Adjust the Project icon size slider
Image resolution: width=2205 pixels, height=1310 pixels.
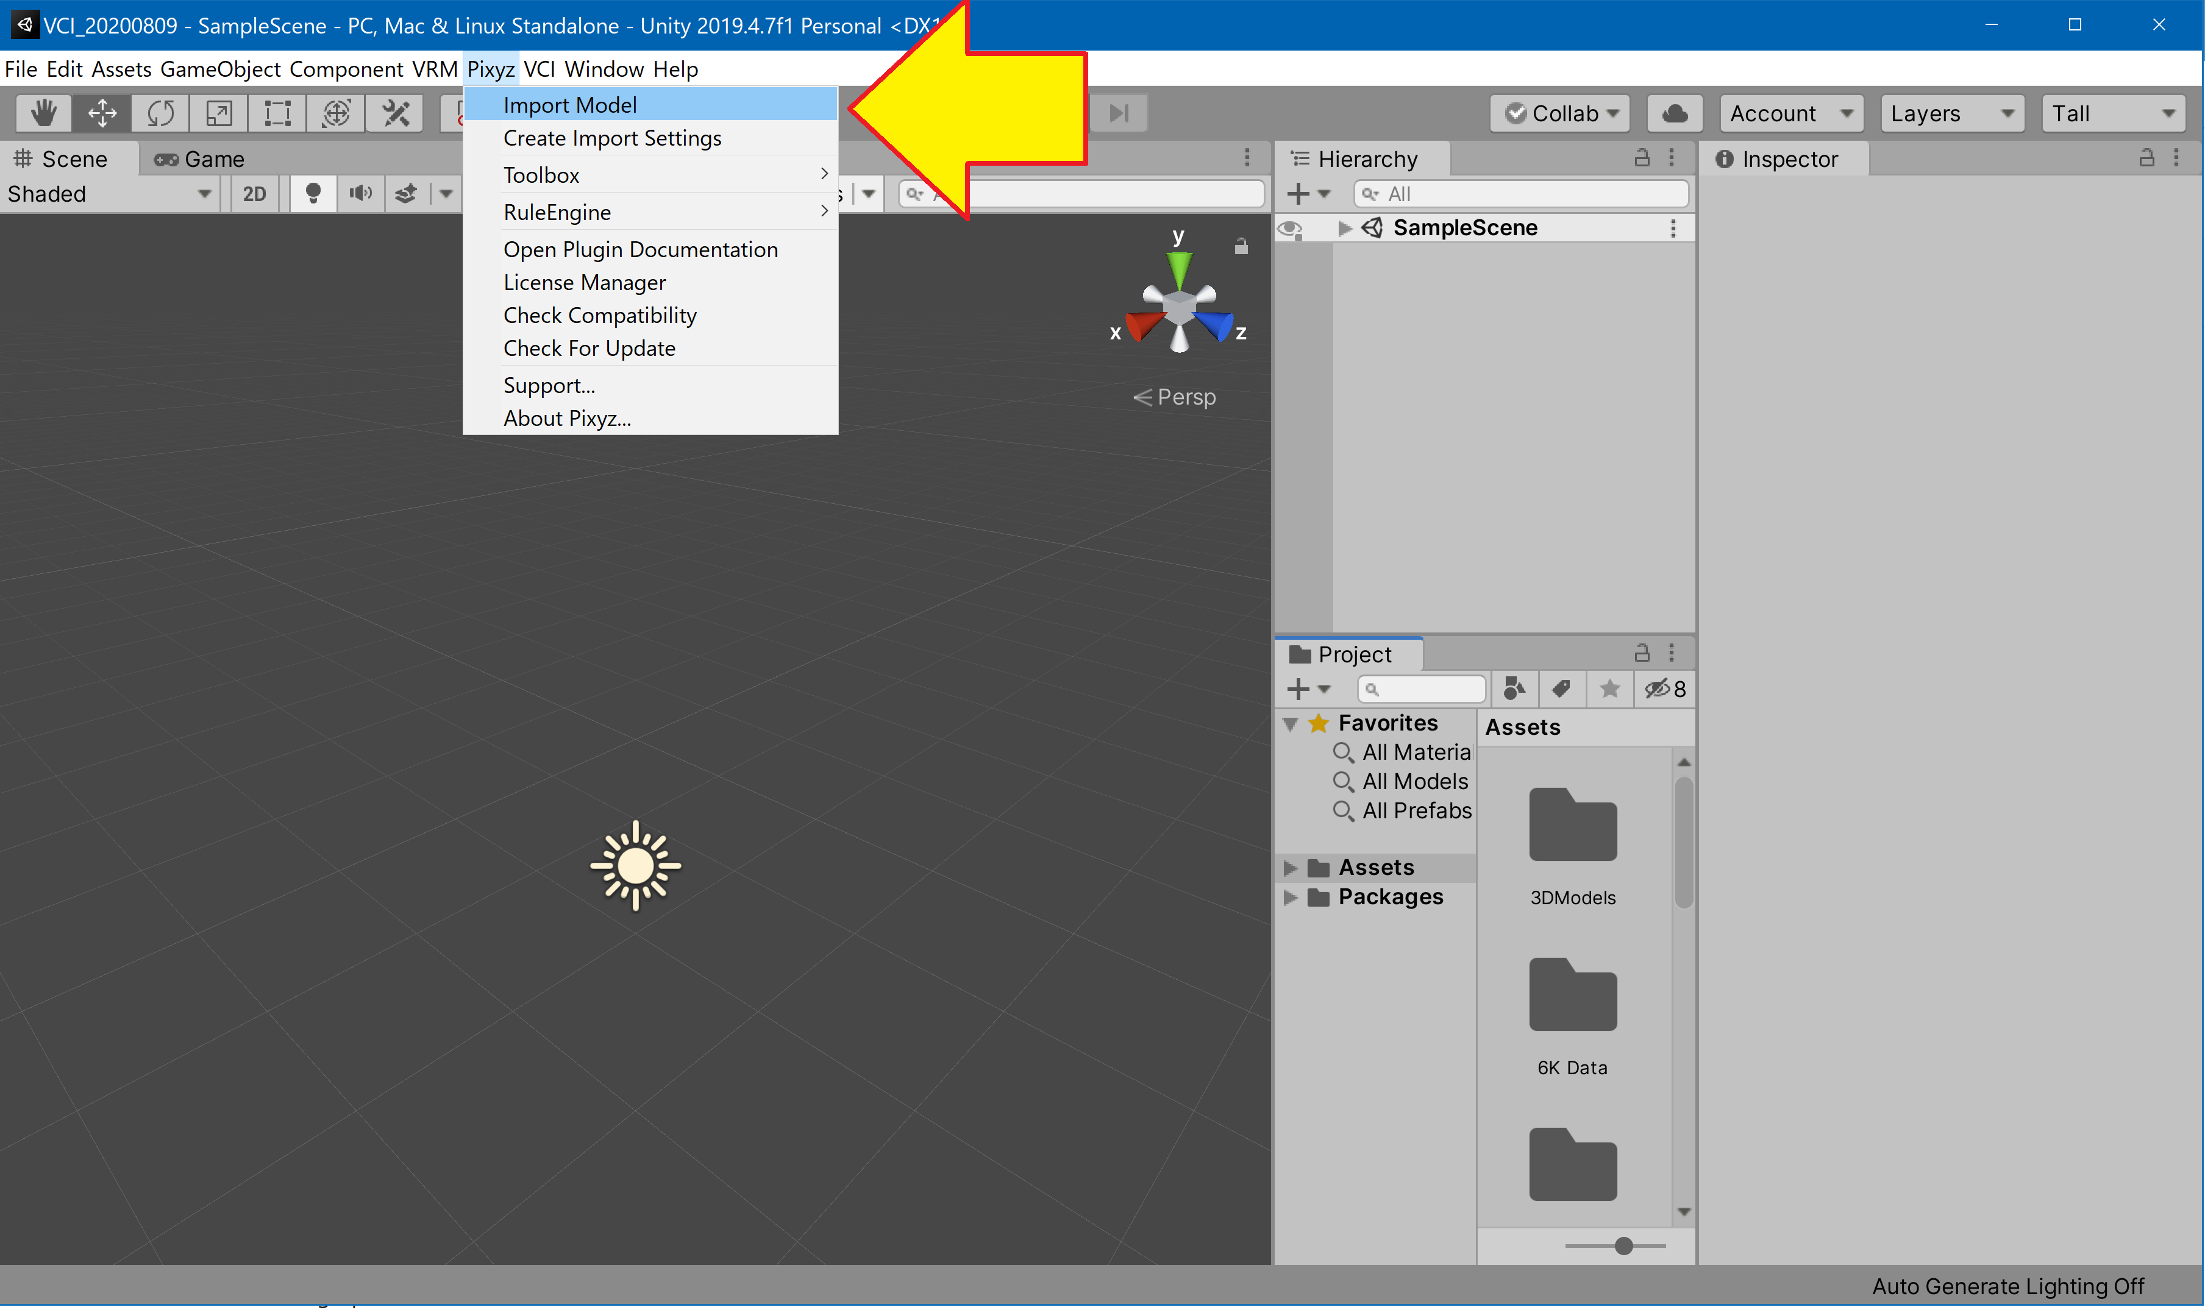tap(1623, 1245)
